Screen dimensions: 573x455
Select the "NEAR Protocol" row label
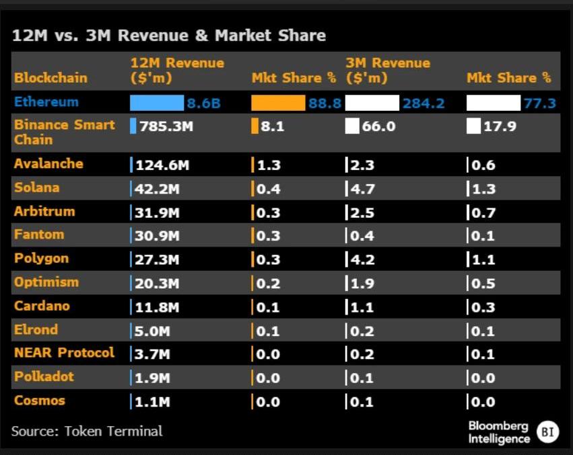65,352
